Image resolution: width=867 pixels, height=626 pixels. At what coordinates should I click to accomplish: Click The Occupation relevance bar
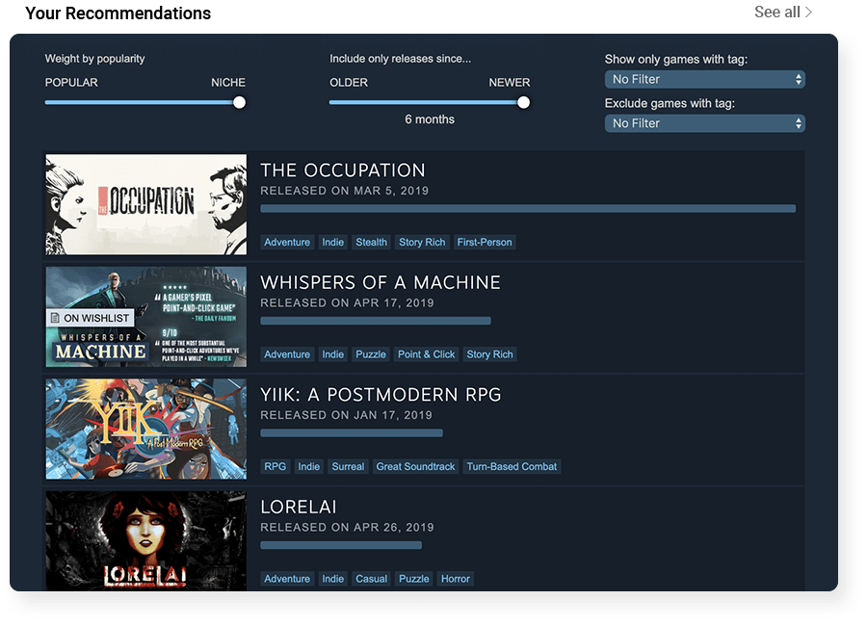(x=528, y=209)
